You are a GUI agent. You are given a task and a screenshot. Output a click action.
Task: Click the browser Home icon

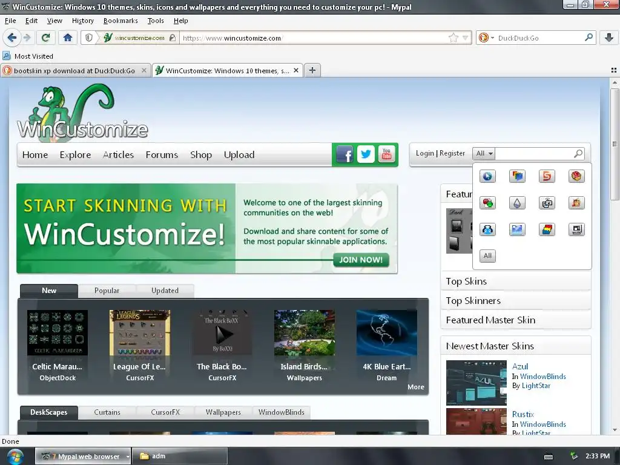coord(68,38)
